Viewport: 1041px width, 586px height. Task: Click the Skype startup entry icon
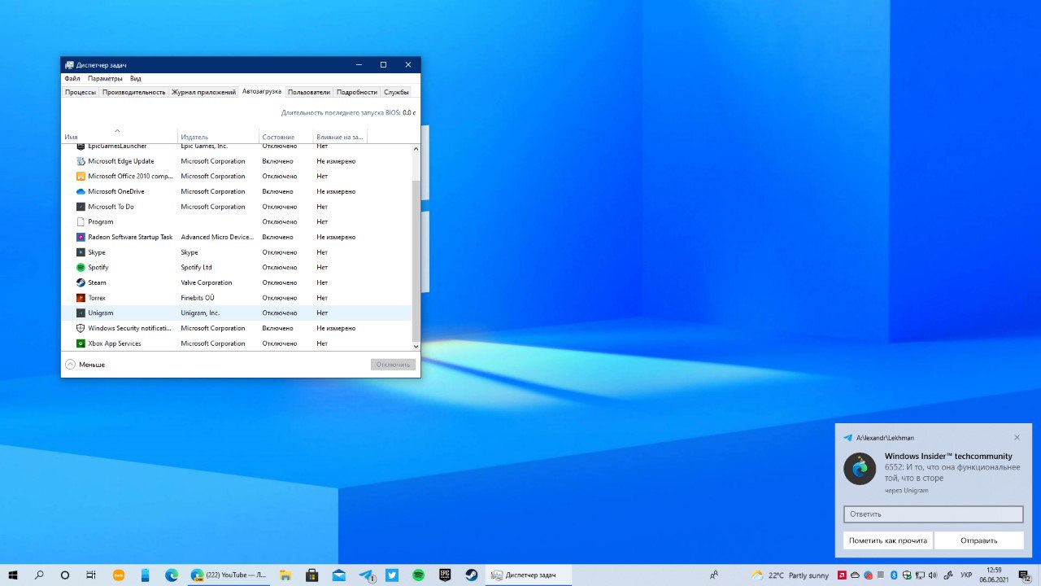[81, 252]
